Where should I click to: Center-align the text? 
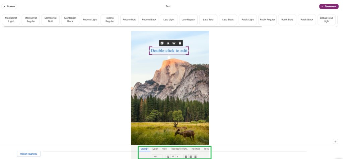pos(191,156)
